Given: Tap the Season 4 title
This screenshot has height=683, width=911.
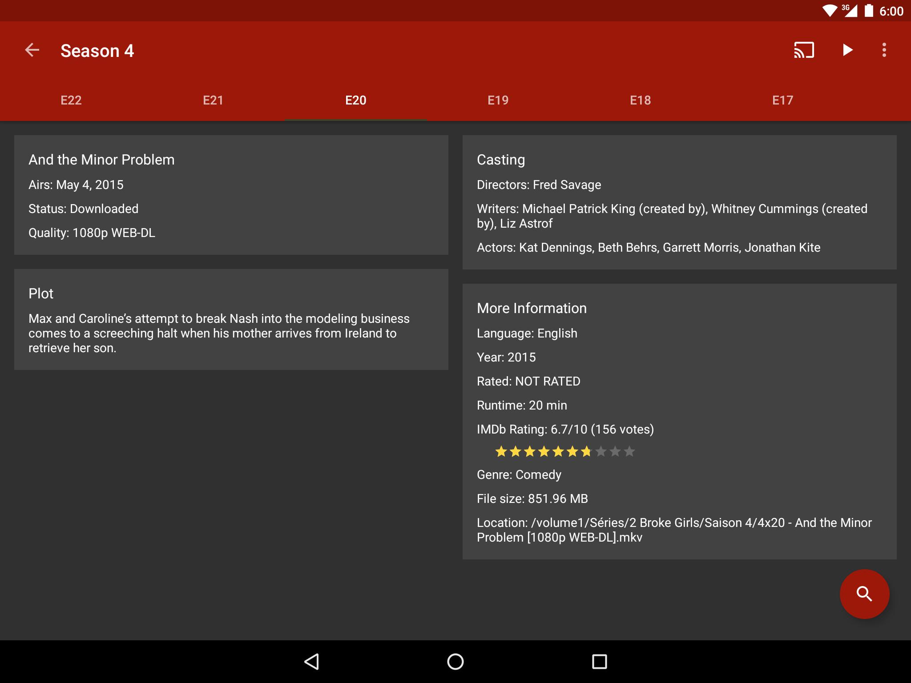Looking at the screenshot, I should (x=97, y=51).
